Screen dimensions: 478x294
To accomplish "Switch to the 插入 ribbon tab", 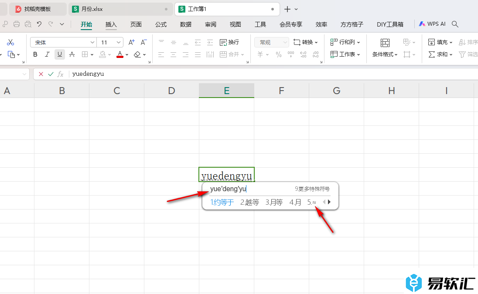I will coord(111,24).
